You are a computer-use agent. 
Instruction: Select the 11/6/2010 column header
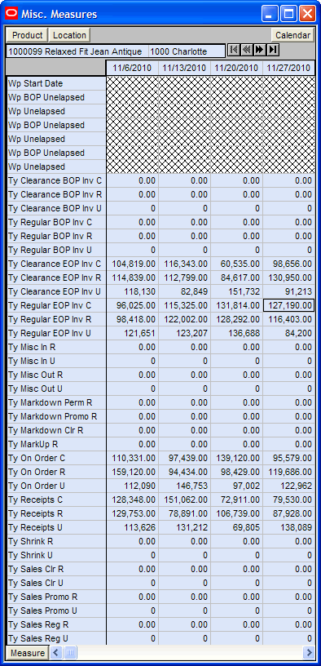pyautogui.click(x=132, y=68)
